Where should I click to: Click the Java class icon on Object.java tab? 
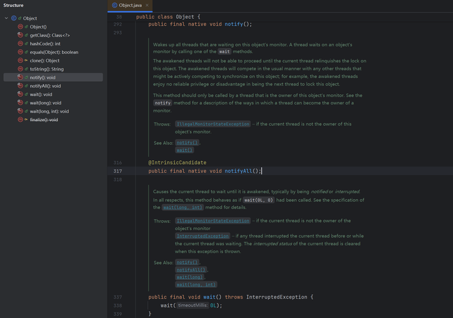(x=115, y=5)
